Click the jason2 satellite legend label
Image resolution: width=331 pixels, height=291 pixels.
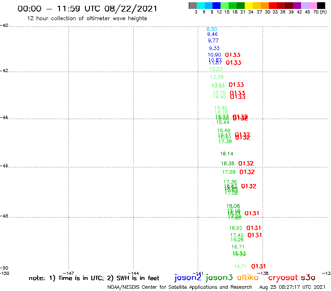(x=188, y=278)
